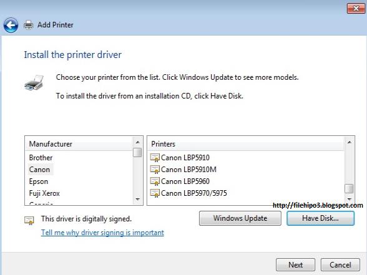Image resolution: width=367 pixels, height=275 pixels.
Task: Open 'Tell me why driver signing is important'
Action: coord(102,233)
